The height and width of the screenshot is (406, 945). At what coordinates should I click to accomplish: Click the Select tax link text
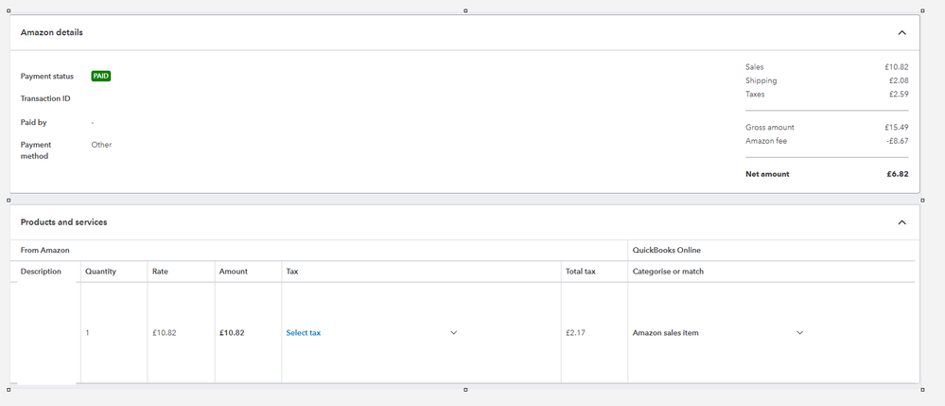click(303, 333)
